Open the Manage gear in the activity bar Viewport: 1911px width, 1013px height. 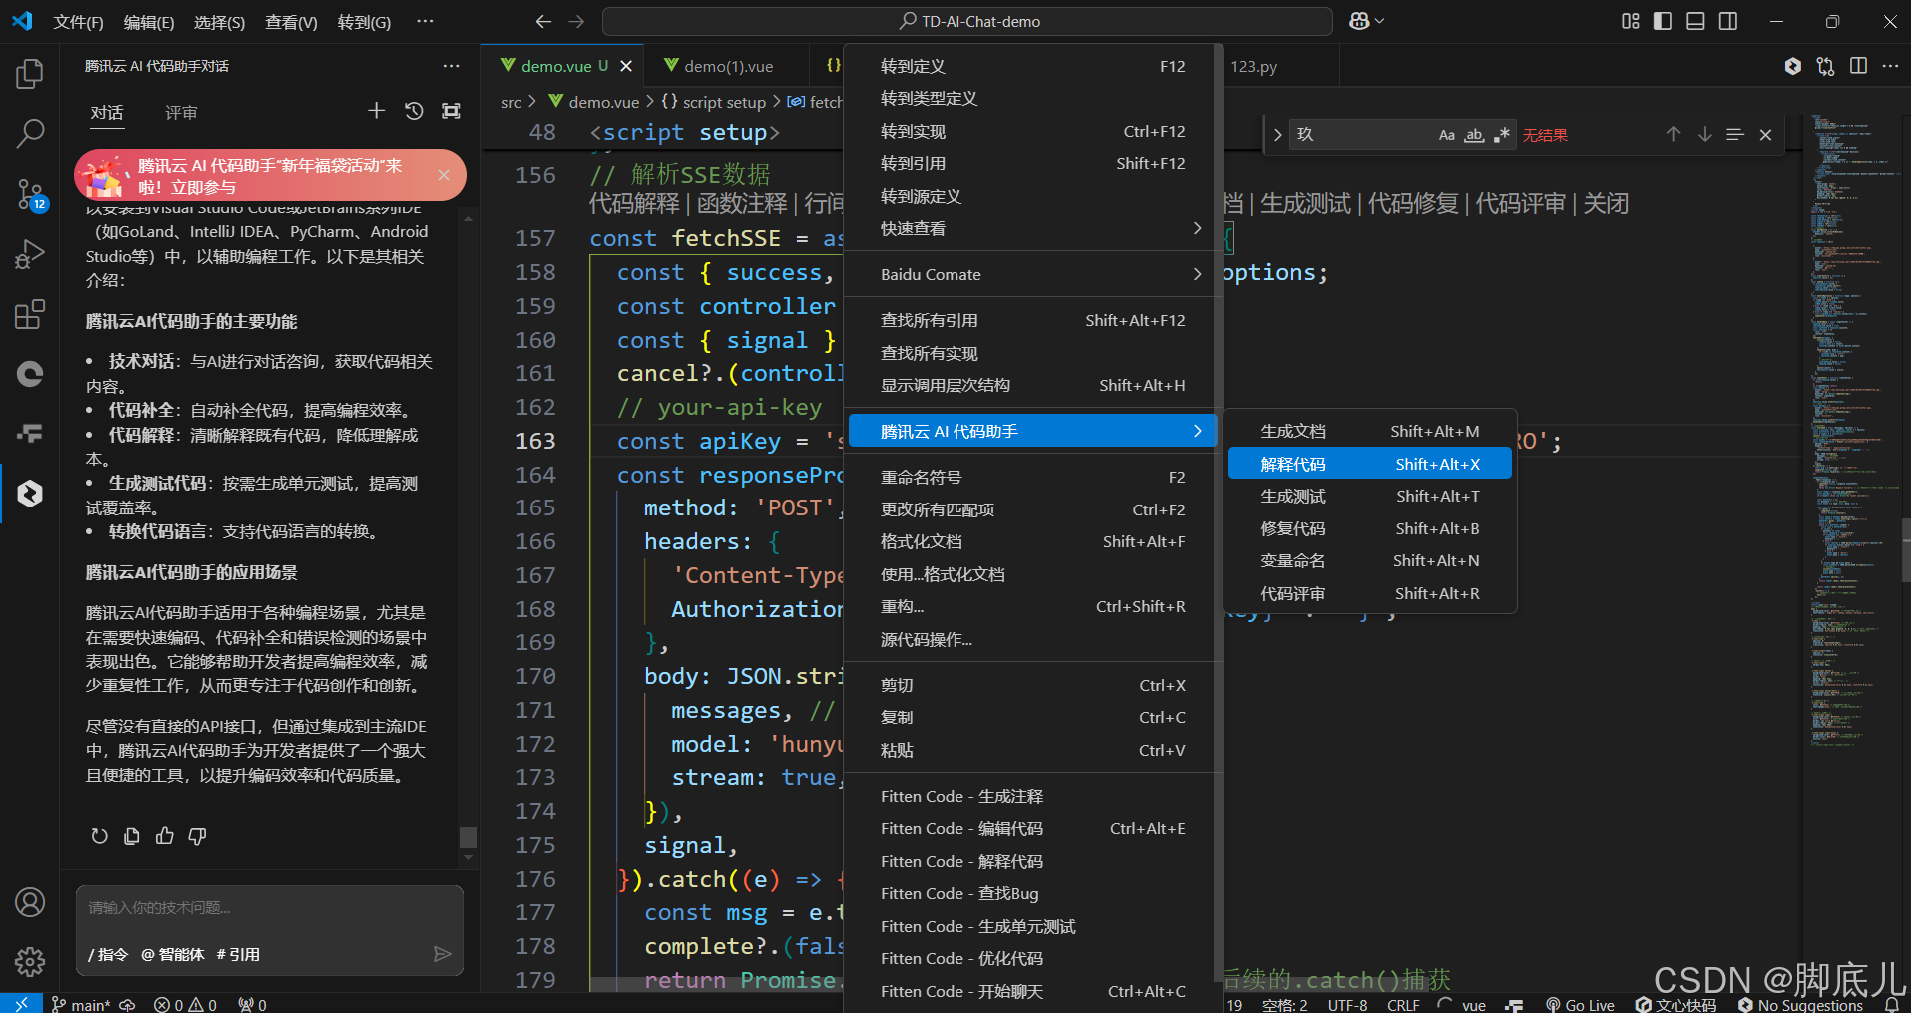tap(30, 962)
